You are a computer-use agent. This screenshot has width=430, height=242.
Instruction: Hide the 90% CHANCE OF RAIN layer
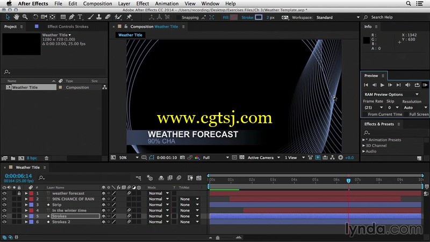point(4,199)
